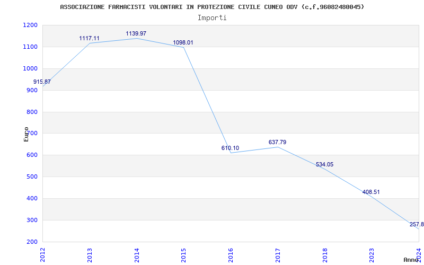Select the 915.87 data label
Screen dimensions: 424x265
(42, 82)
